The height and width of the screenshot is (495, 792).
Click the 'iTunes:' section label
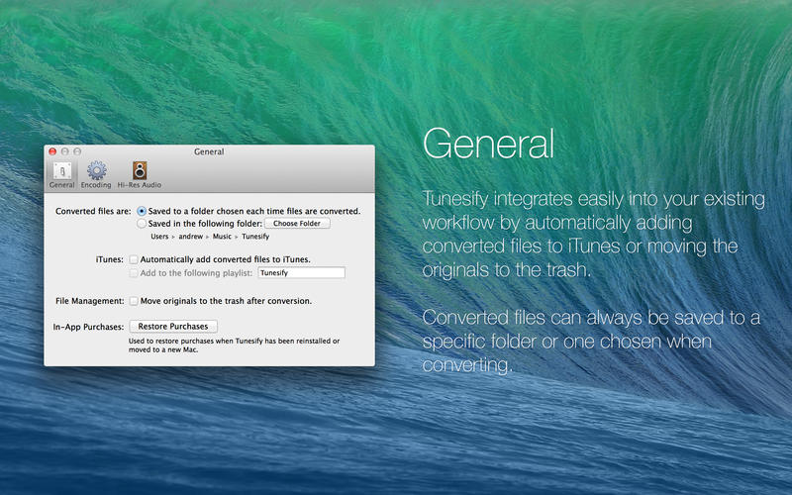pyautogui.click(x=110, y=259)
